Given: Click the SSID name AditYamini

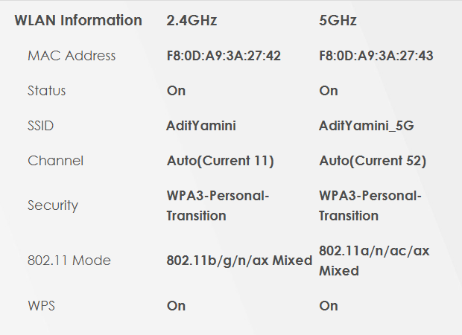Looking at the screenshot, I should coord(201,126).
